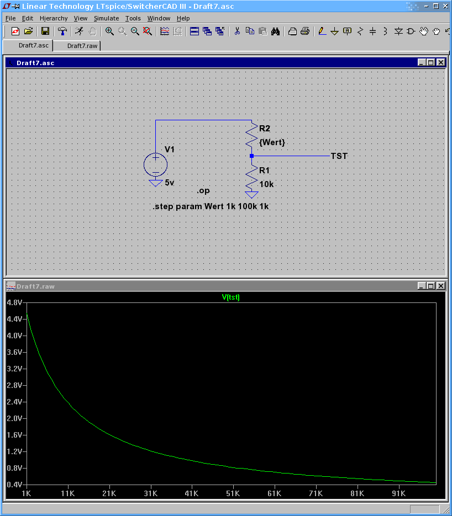This screenshot has width=452, height=516.
Task: Paste using the clipboard icon
Action: 262,31
